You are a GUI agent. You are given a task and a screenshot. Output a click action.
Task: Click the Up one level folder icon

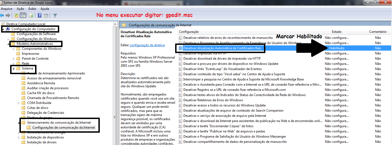click(x=16, y=15)
